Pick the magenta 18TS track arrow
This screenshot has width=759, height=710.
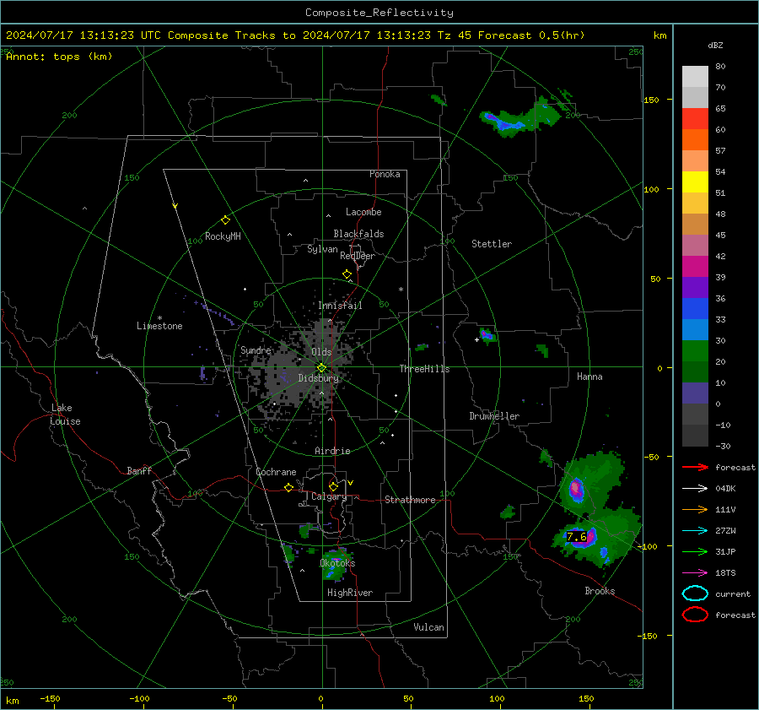click(695, 573)
